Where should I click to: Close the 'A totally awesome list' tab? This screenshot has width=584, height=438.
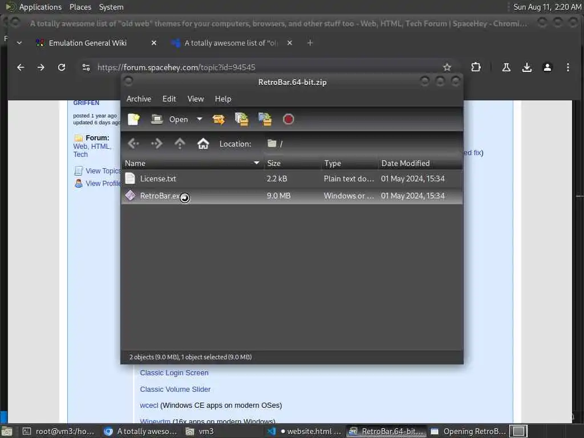tap(290, 43)
